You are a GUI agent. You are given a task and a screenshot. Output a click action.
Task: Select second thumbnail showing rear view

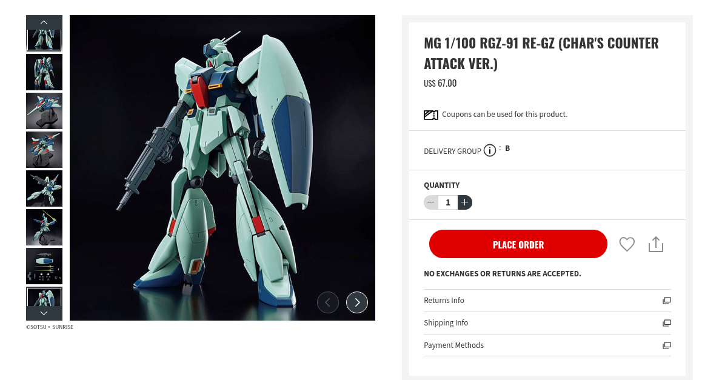(x=44, y=72)
